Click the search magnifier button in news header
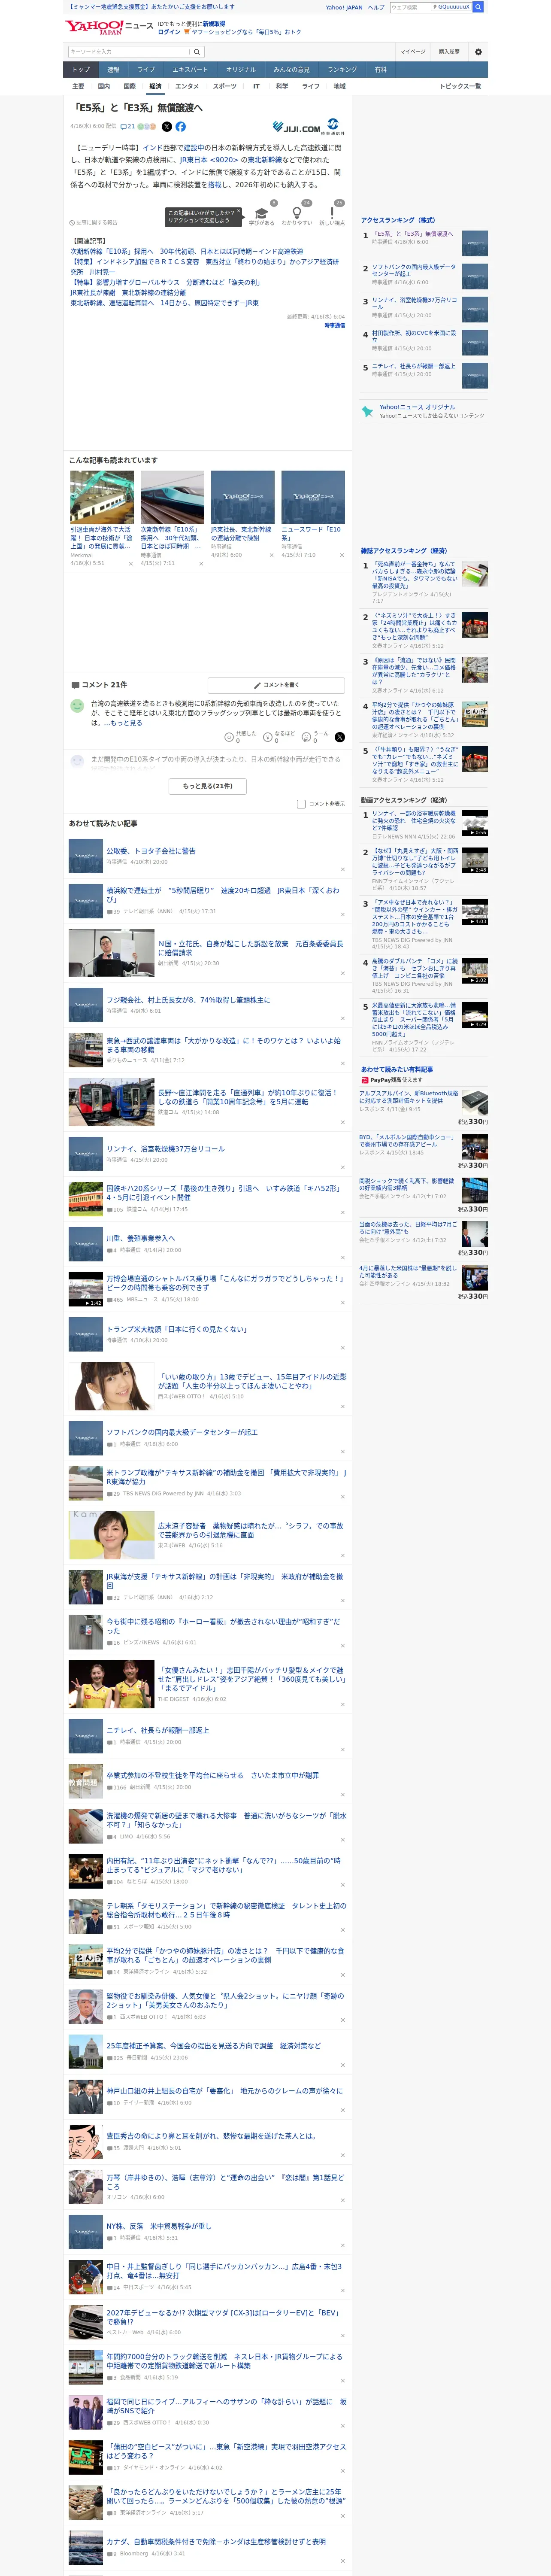 [x=197, y=52]
